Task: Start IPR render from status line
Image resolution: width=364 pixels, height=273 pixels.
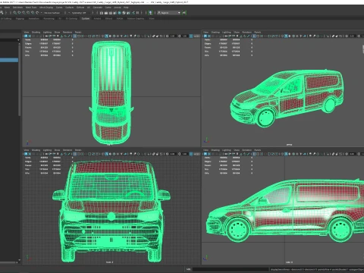Action: click(111, 13)
